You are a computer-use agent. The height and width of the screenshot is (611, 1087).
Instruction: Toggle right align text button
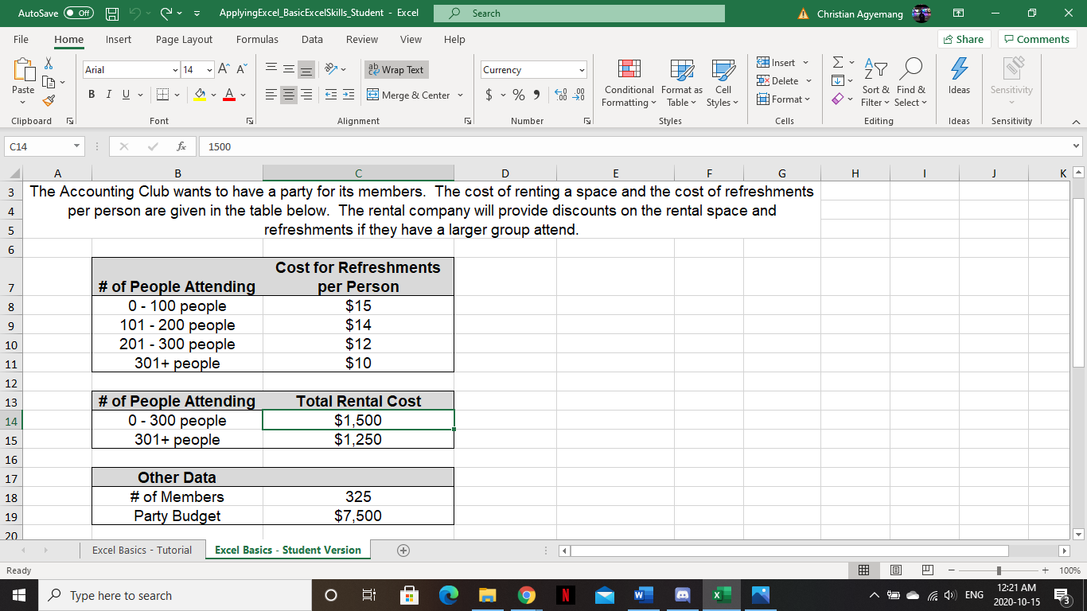click(x=308, y=95)
